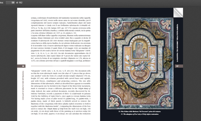
Task: Click the line starting 'L'aspetto dell'altare della Cappella Gregoriana'
Action: (61, 35)
